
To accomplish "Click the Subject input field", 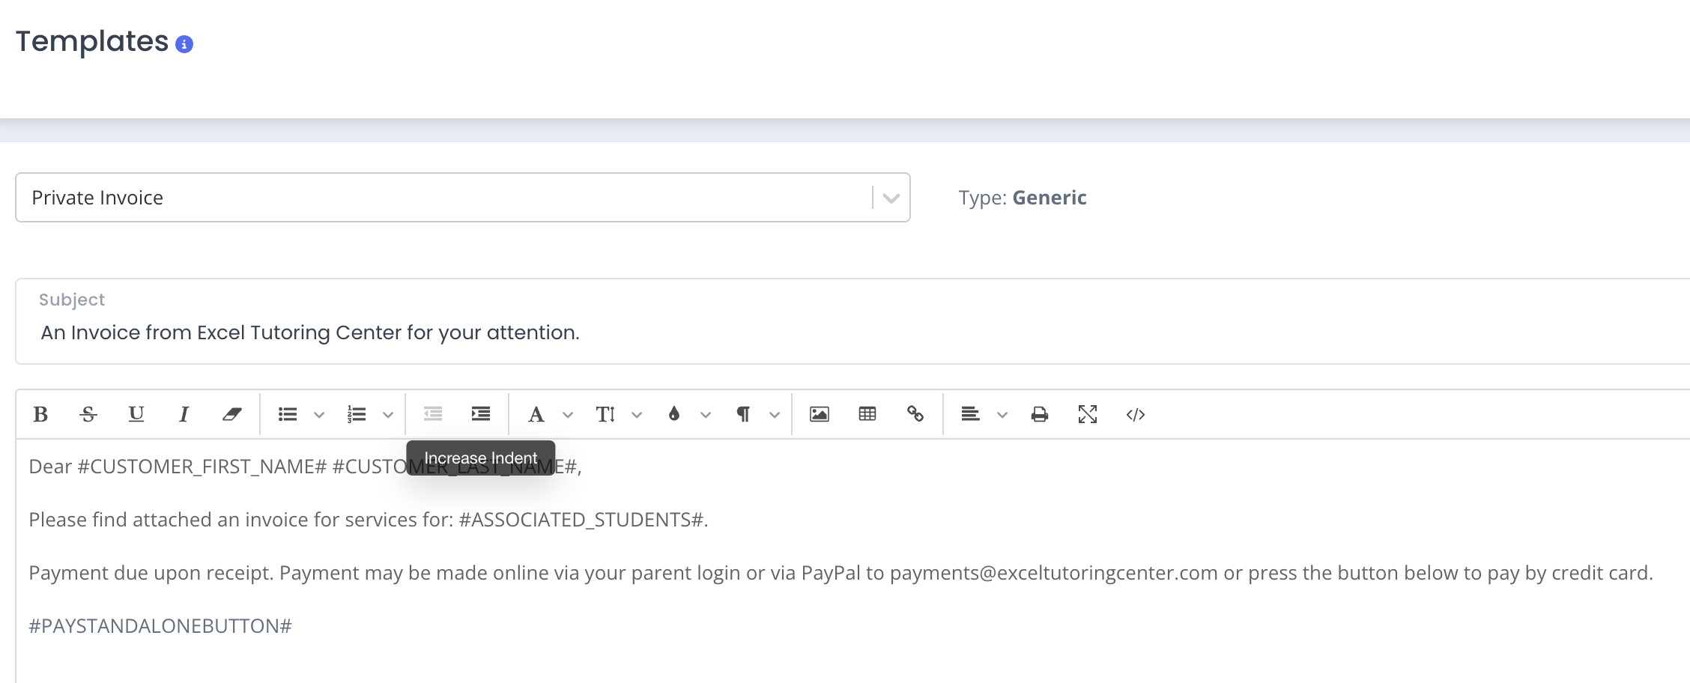I will click(x=852, y=321).
